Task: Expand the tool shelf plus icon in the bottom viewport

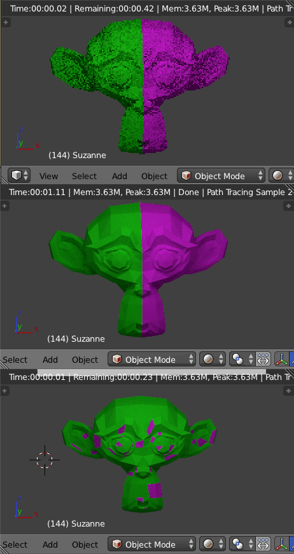Action: (x=5, y=391)
